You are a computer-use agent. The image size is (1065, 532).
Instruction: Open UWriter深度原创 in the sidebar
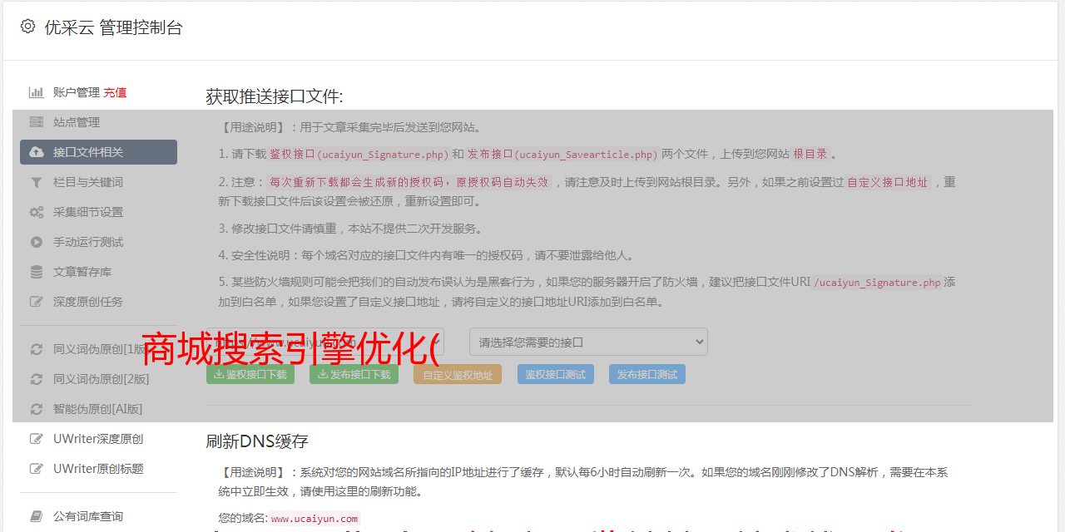pos(98,439)
